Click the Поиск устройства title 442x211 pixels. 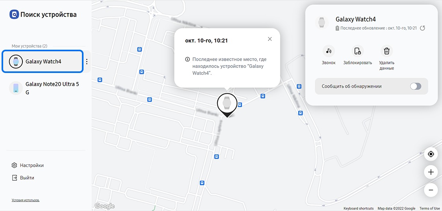tap(48, 14)
